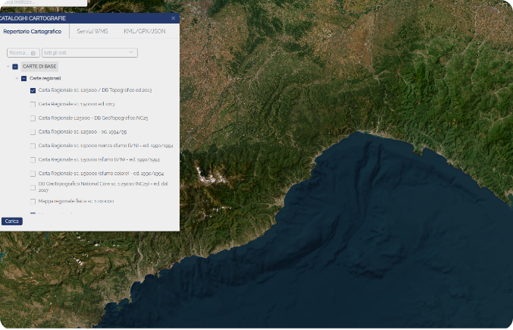The height and width of the screenshot is (330, 513).
Task: Collapse the CARTE DI BASE tree node
Action: tap(8, 67)
